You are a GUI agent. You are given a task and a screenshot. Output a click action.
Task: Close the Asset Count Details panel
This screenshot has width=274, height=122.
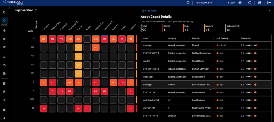click(269, 11)
